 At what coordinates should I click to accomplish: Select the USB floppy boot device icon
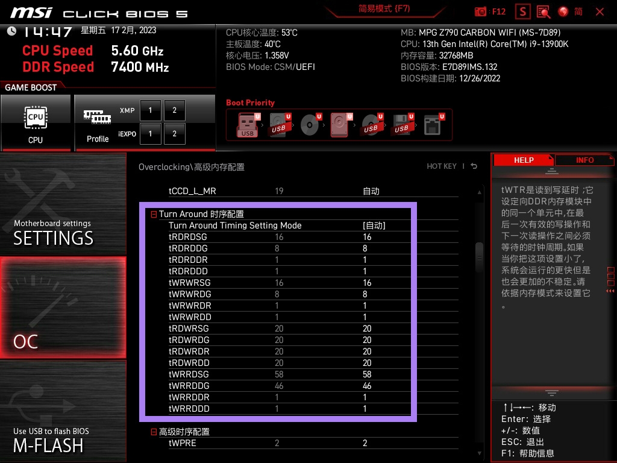click(x=402, y=125)
